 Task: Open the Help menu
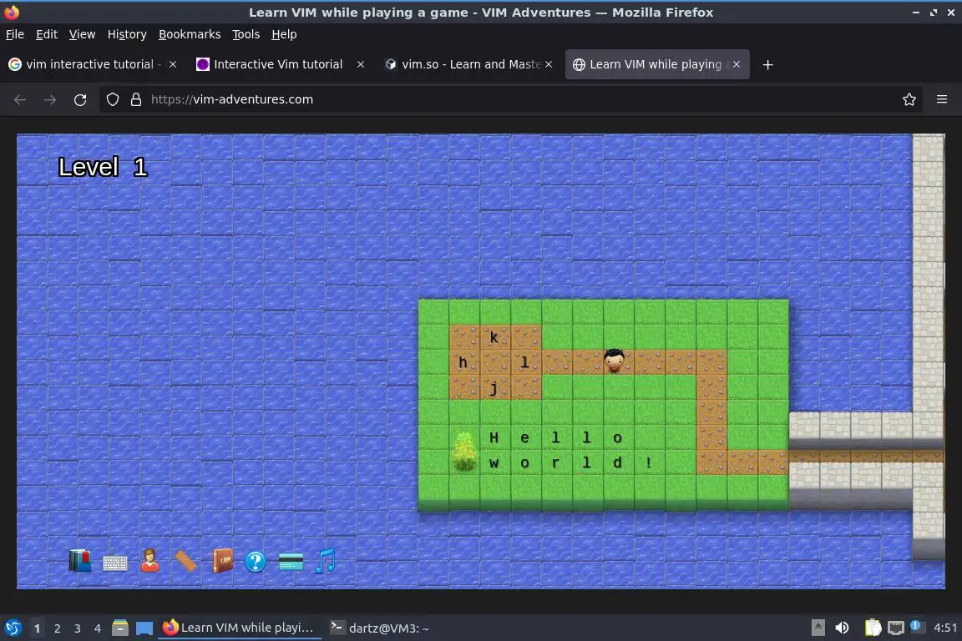click(x=284, y=34)
